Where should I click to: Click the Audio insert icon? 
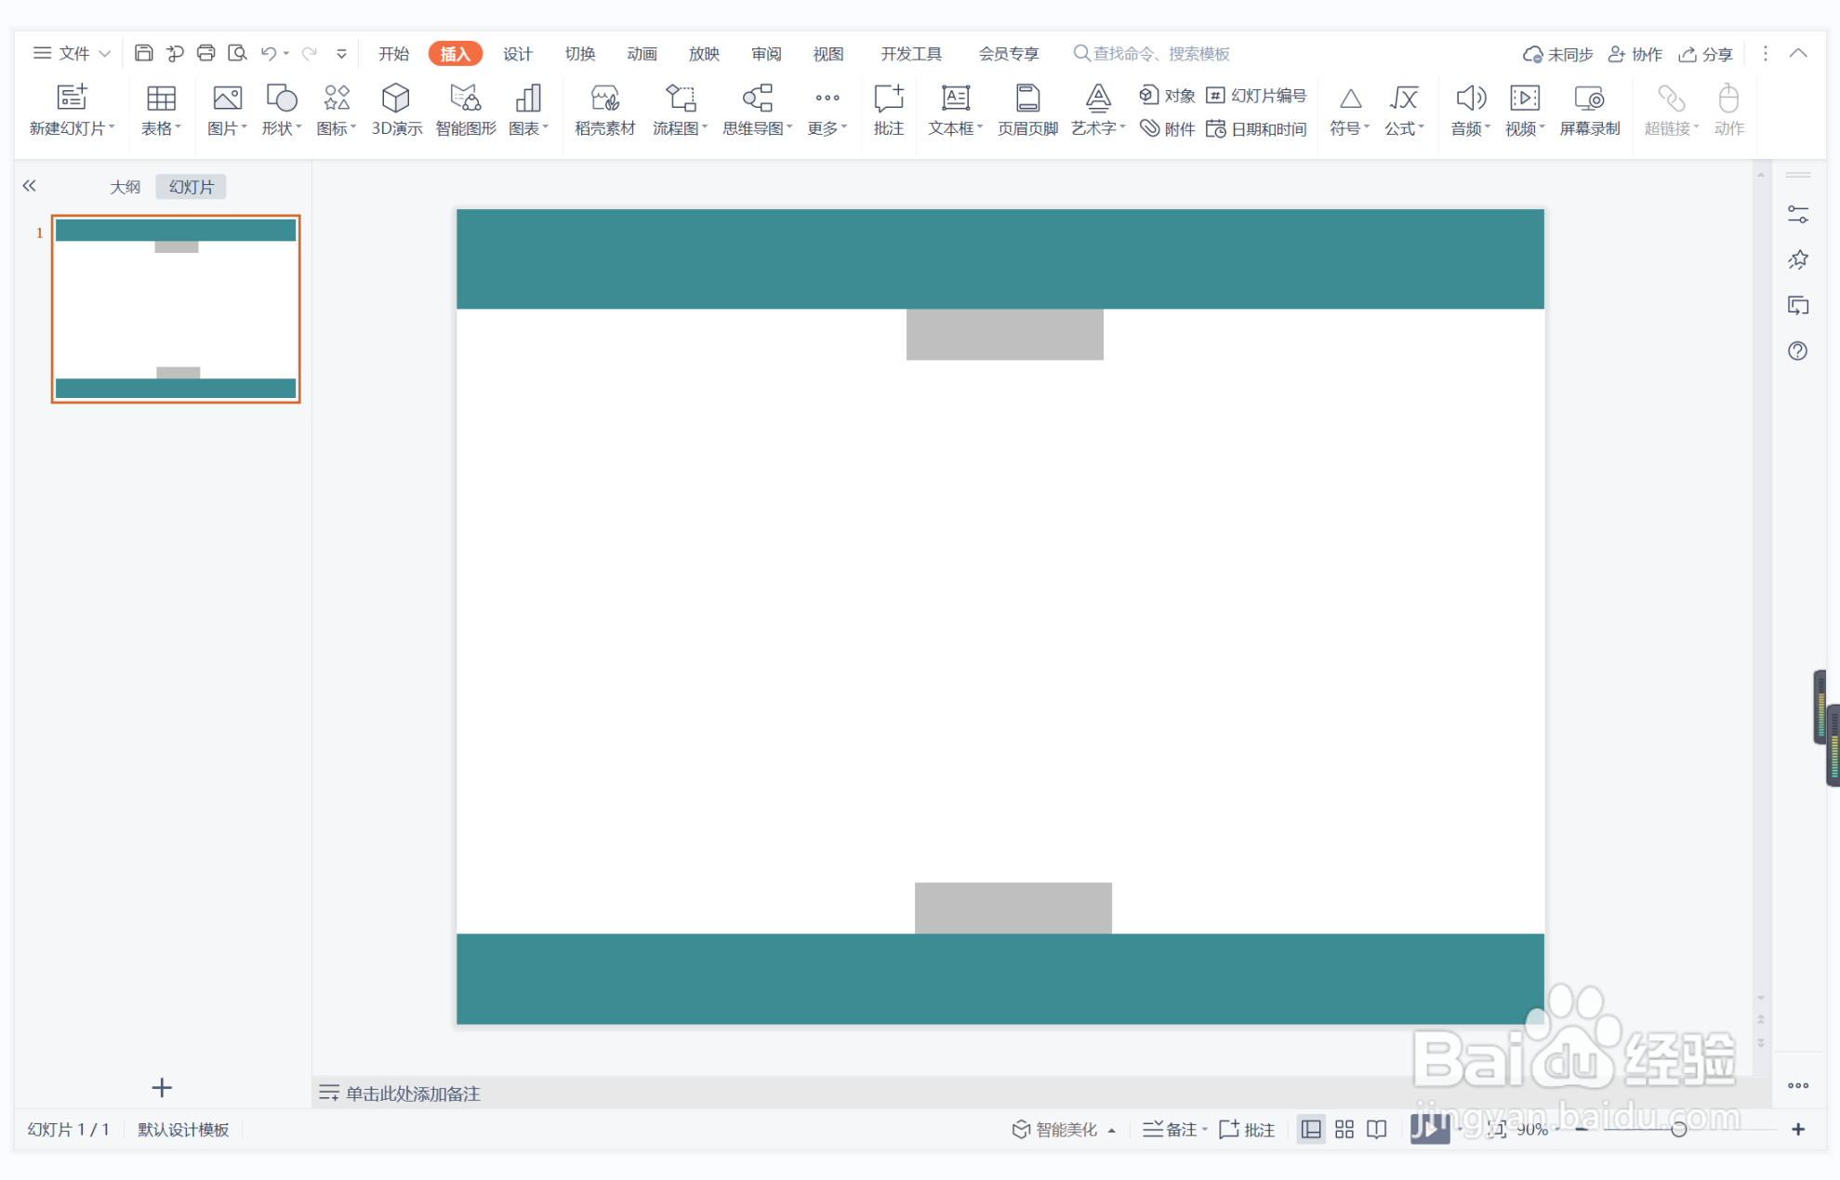point(1471,98)
